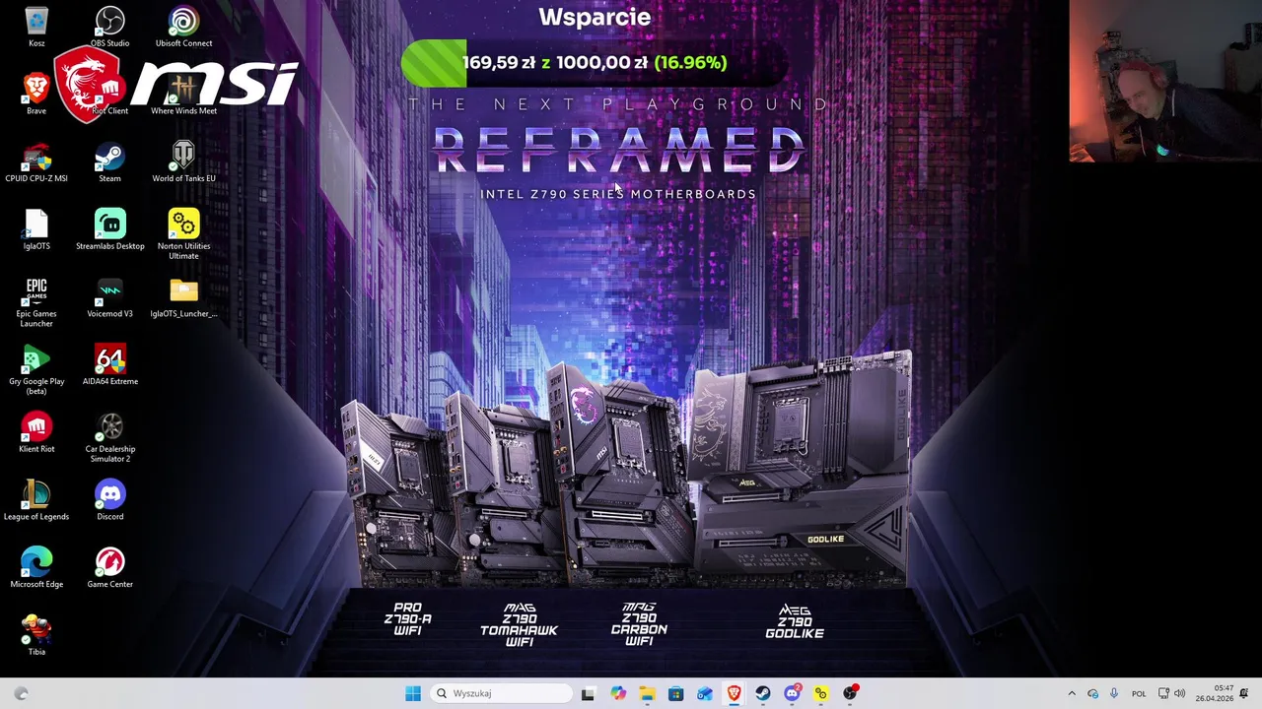Open the Ubisoft Connect desktop shortcut
Viewport: 1262px width, 709px height.
pyautogui.click(x=183, y=27)
